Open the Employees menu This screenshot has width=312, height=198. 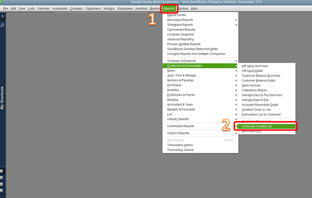point(125,8)
